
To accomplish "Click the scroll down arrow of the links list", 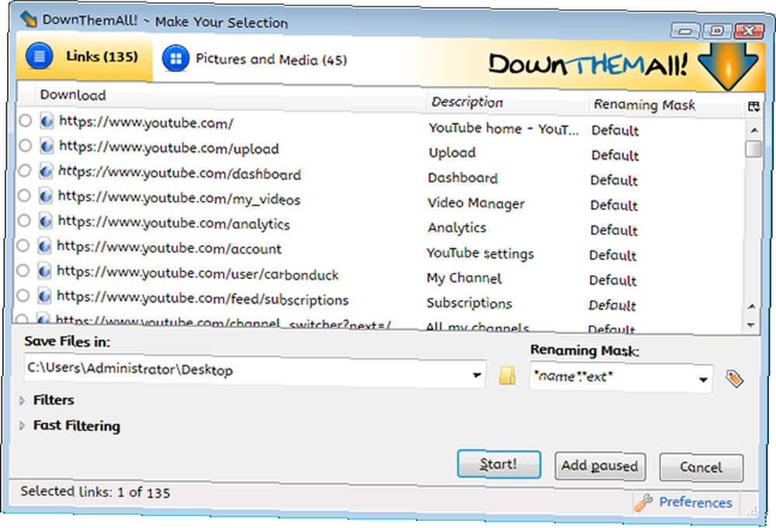I will coord(751,325).
